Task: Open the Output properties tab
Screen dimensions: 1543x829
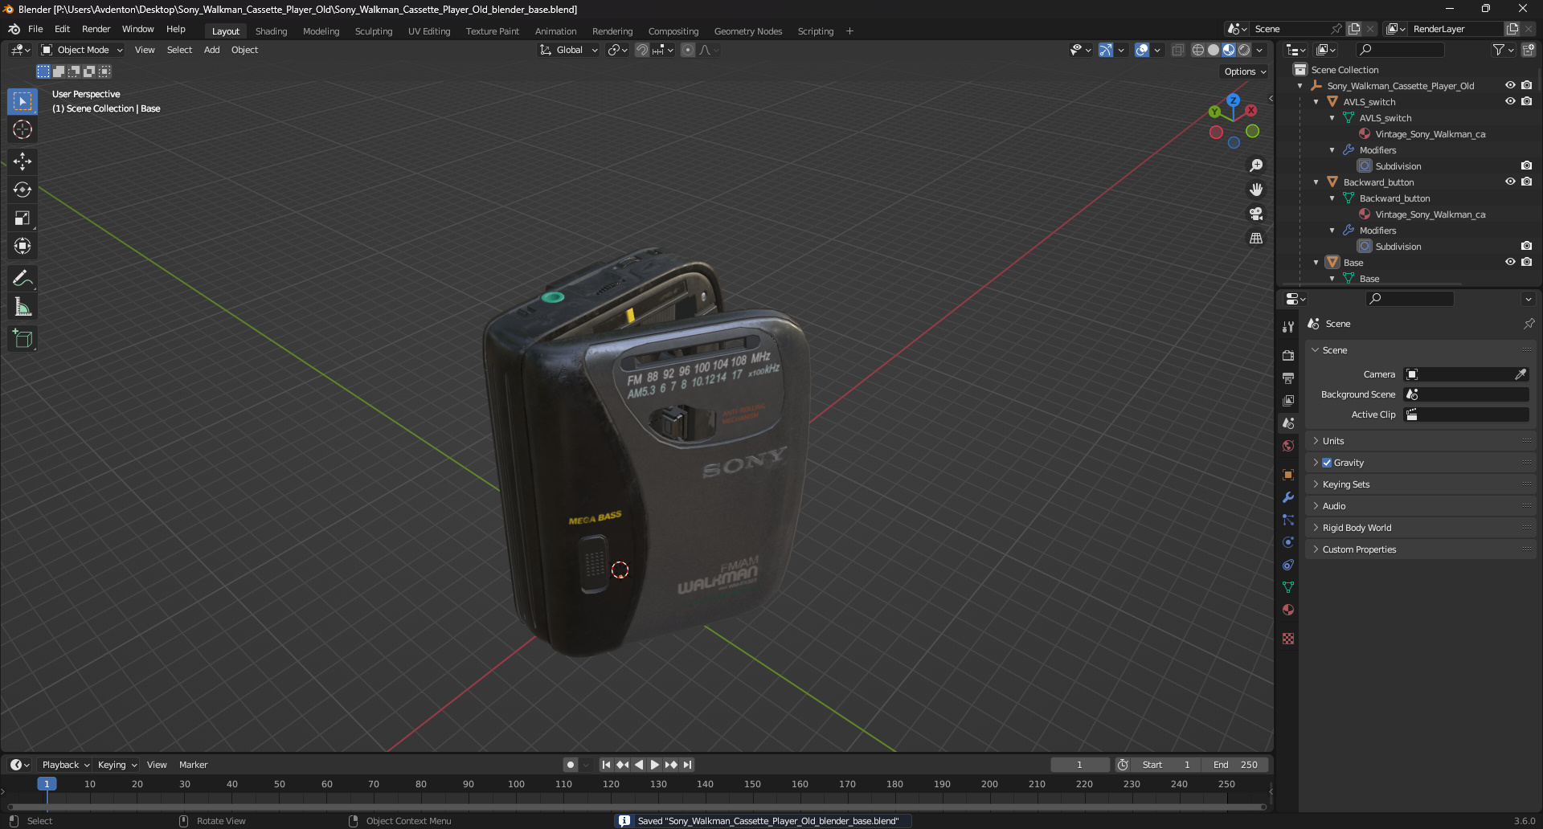Action: pos(1288,378)
